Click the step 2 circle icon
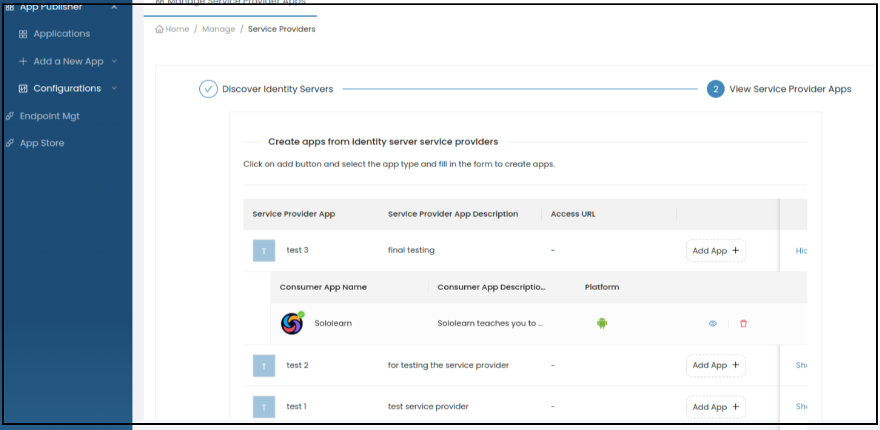880x430 pixels. point(716,89)
